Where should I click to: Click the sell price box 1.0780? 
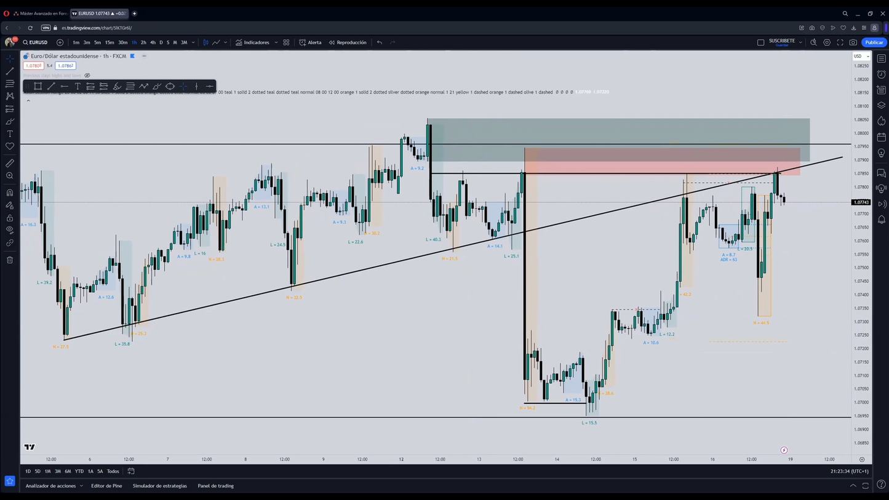pos(33,66)
